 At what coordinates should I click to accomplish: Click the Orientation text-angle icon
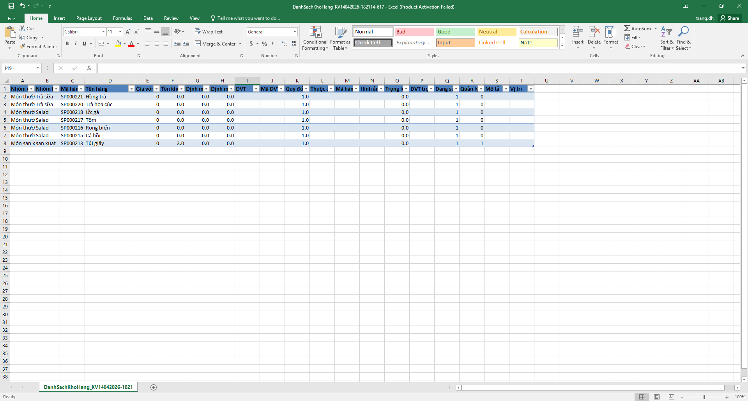point(178,32)
